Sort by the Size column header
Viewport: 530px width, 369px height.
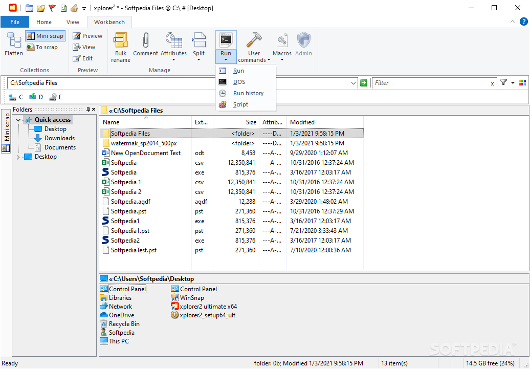pos(236,122)
